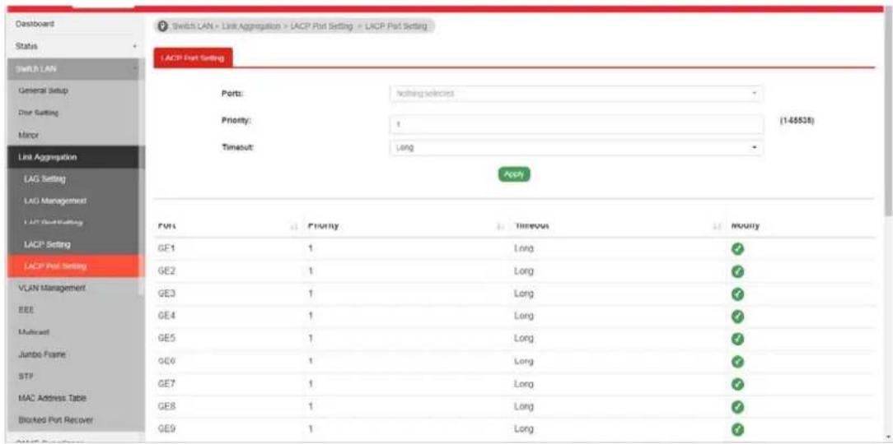893x444 pixels.
Task: Select highlighted LACP Port Setting sidebar item
Action: click(x=72, y=266)
